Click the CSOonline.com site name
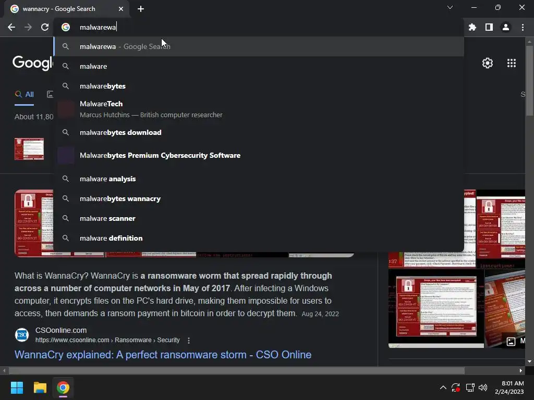This screenshot has width=534, height=400. tap(61, 330)
